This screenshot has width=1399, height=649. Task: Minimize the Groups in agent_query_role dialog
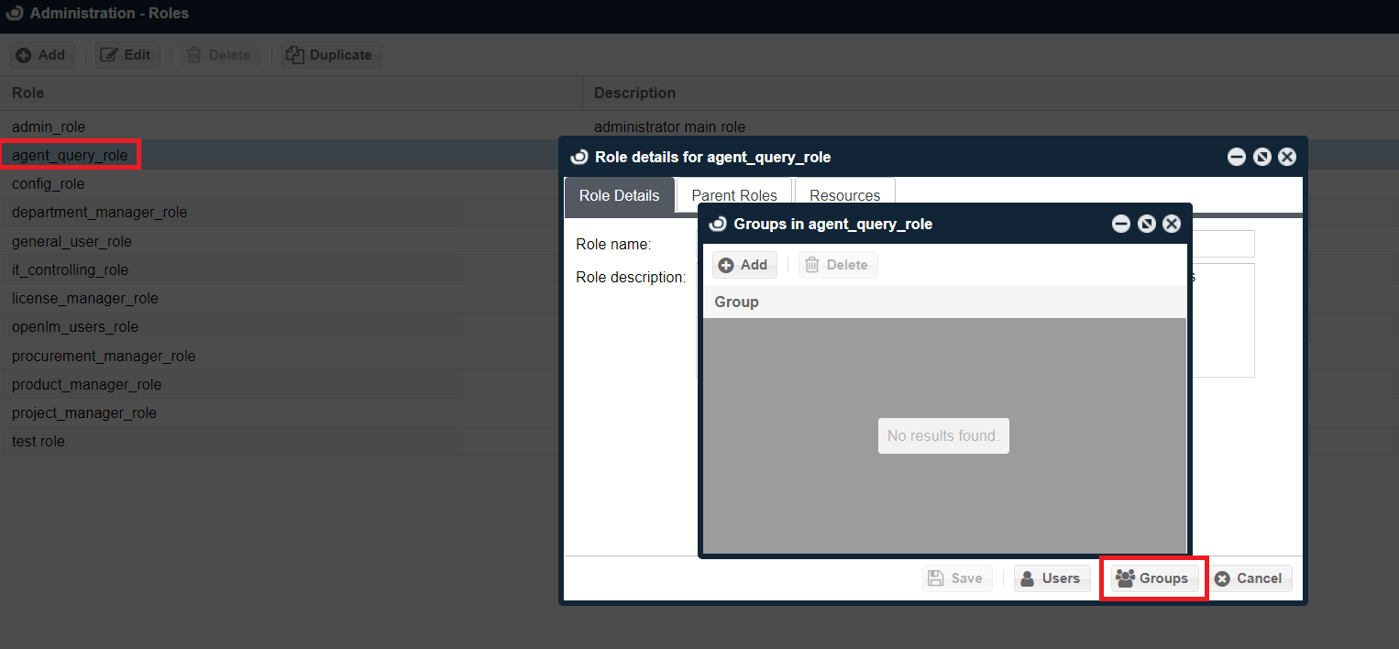click(1120, 224)
